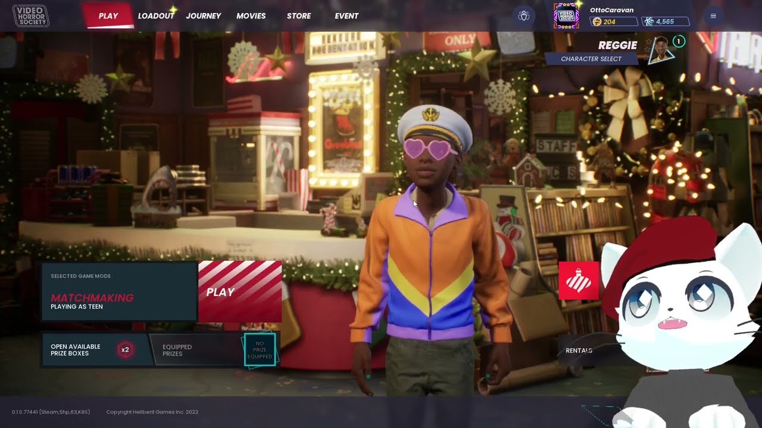Open the RENTALS button

pyautogui.click(x=579, y=351)
